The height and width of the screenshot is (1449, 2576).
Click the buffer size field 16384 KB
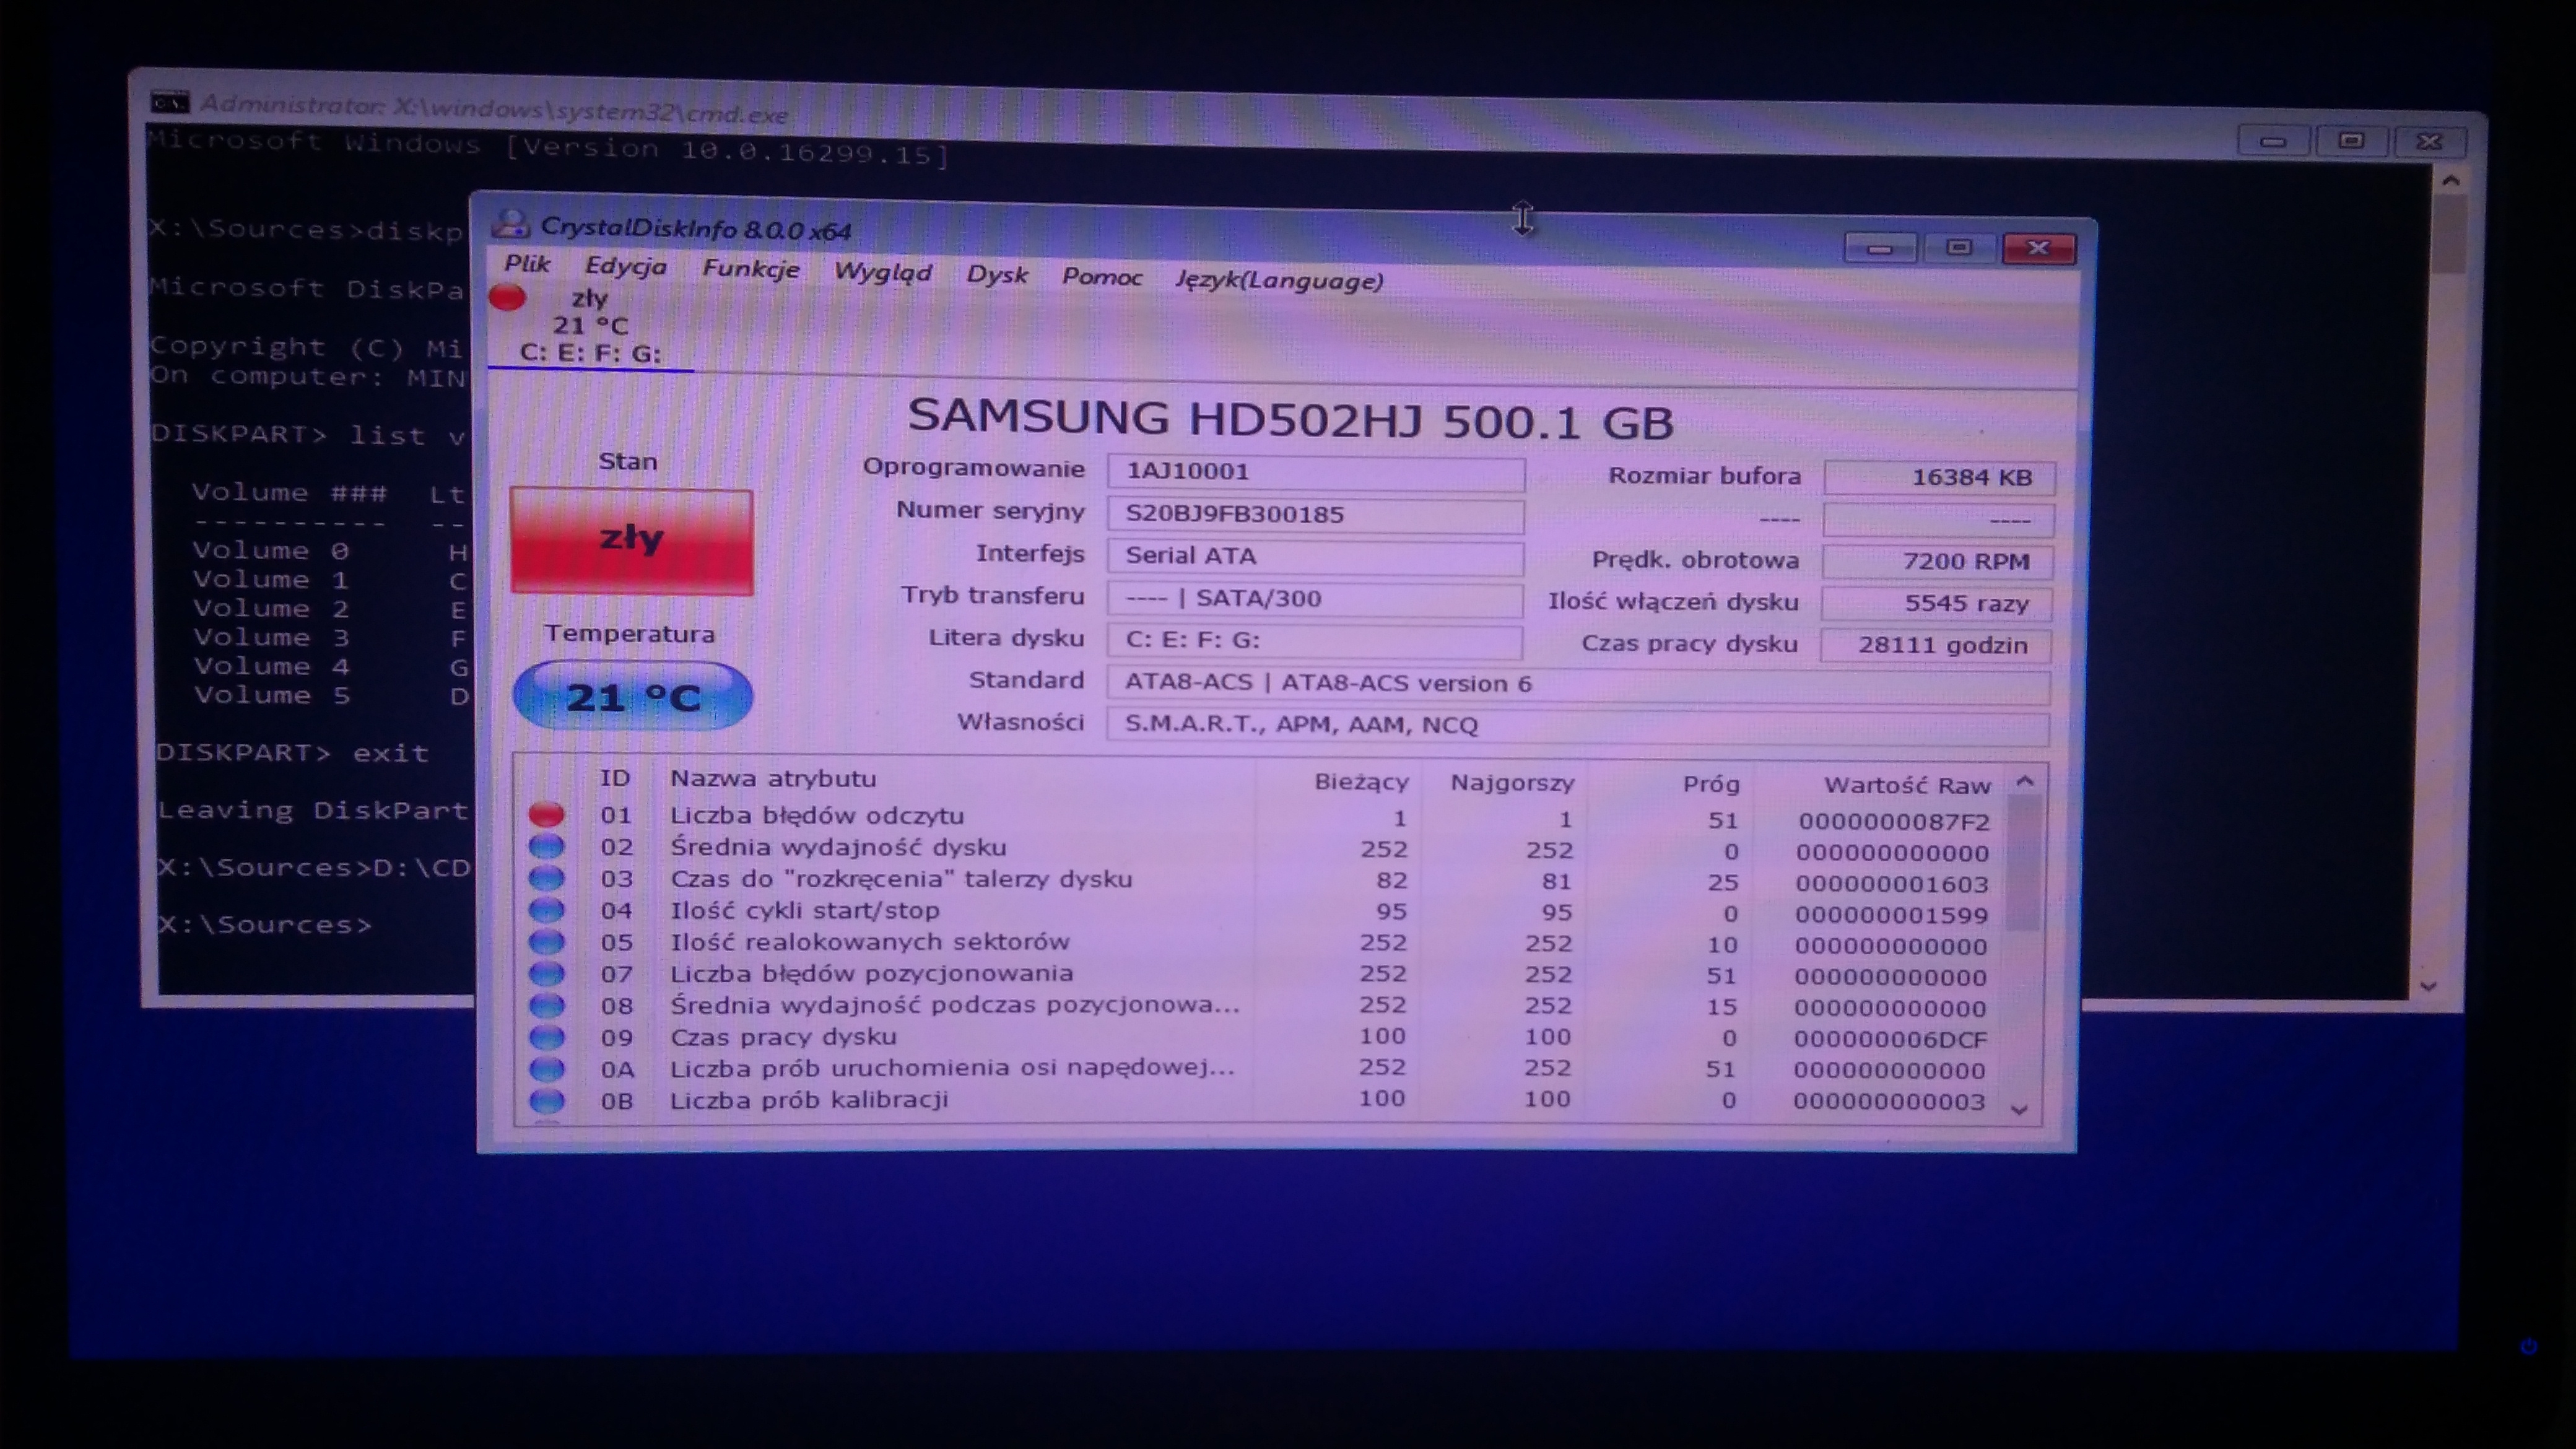(1939, 477)
